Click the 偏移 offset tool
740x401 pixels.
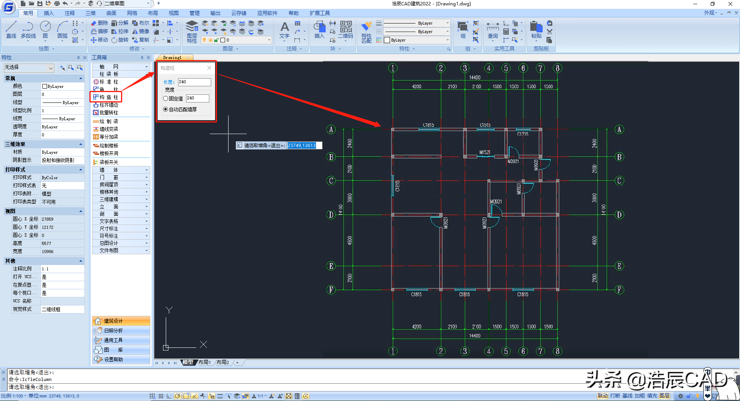coord(99,32)
